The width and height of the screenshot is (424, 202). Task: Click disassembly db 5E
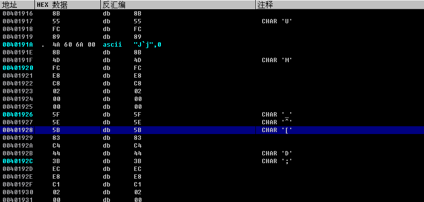pyautogui.click(x=122, y=122)
